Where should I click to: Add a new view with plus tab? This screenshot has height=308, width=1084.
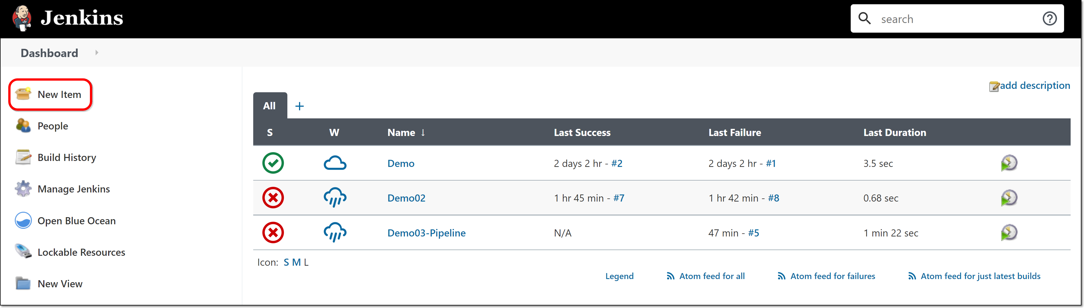pyautogui.click(x=299, y=106)
